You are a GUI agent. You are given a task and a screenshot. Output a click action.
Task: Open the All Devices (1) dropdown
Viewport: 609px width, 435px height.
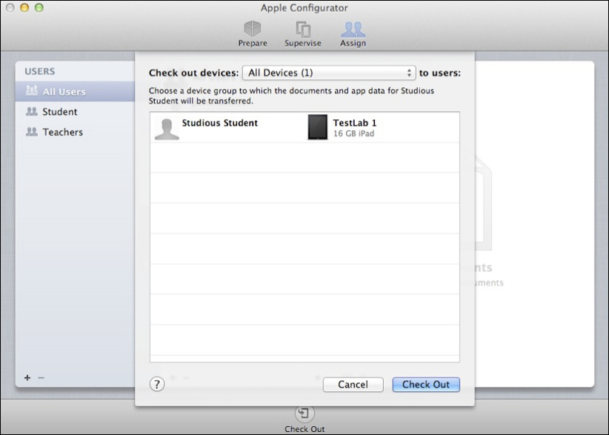pos(329,73)
